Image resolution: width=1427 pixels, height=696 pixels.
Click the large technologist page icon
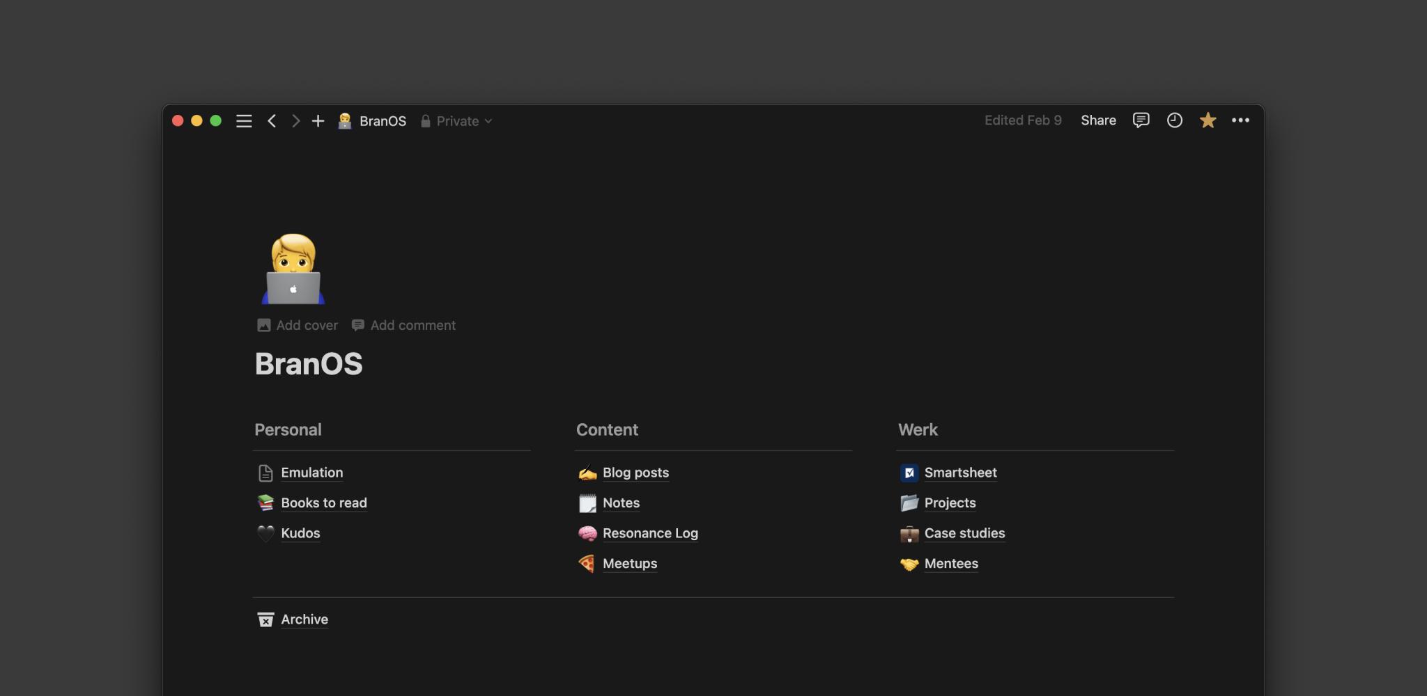[x=293, y=269]
